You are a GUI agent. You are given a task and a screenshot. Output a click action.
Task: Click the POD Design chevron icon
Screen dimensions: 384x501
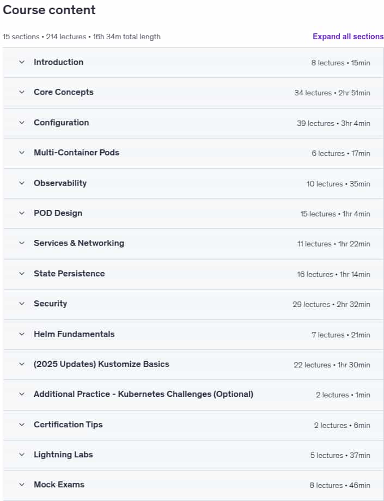(x=22, y=213)
